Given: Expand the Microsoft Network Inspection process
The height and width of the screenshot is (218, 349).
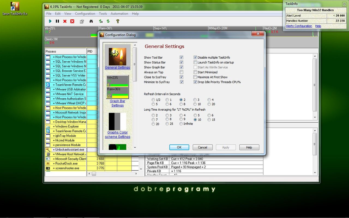Looking at the screenshot, I should [54, 113].
